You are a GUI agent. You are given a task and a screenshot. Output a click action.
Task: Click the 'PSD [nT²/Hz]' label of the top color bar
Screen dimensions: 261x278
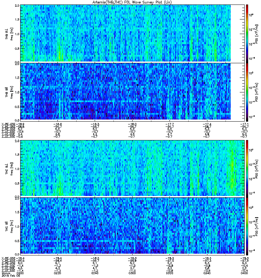[x=257, y=34]
